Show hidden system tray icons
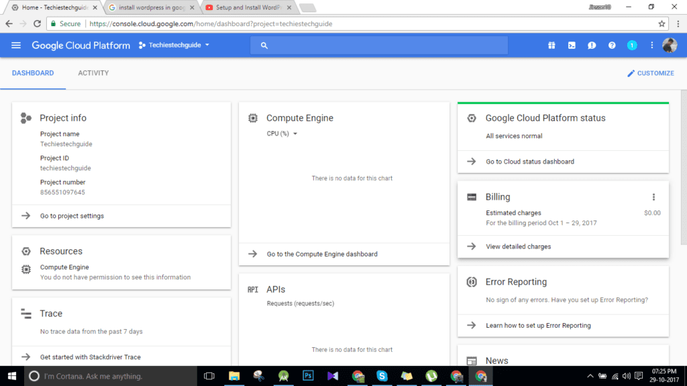This screenshot has width=687, height=386. click(590, 376)
